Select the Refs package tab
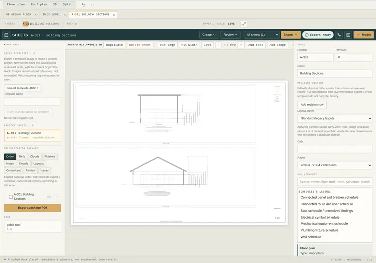The image size is (376, 263). point(22,157)
